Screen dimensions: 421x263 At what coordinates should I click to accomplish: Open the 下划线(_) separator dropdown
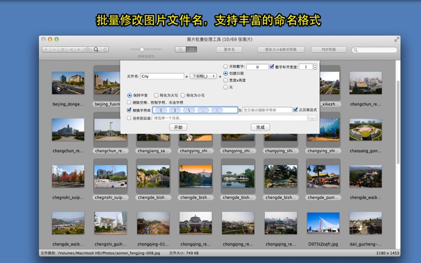(x=203, y=76)
